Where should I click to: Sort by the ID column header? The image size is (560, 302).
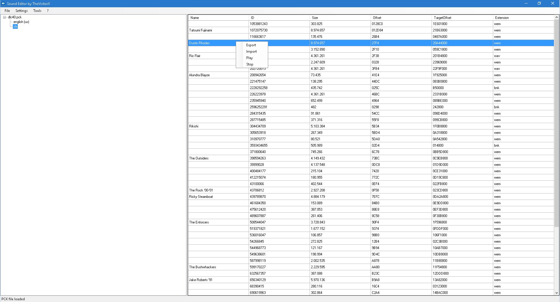click(x=279, y=18)
